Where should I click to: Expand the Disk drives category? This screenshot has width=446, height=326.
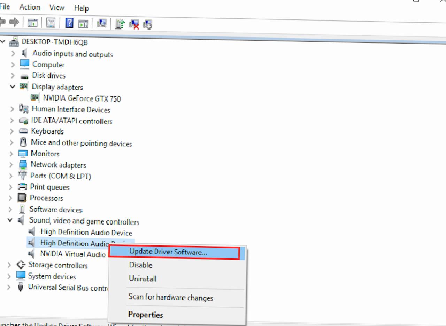[x=13, y=75]
